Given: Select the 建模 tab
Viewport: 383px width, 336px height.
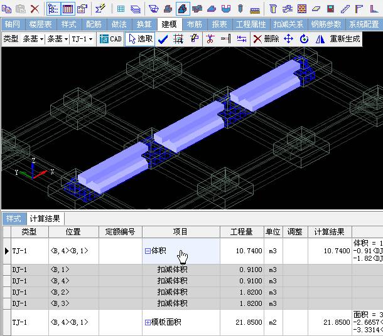Looking at the screenshot, I should (169, 24).
